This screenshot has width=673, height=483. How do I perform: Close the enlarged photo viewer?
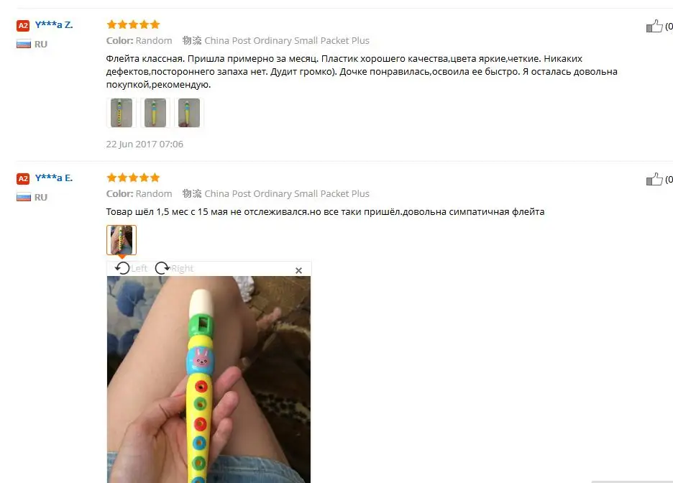pos(298,271)
